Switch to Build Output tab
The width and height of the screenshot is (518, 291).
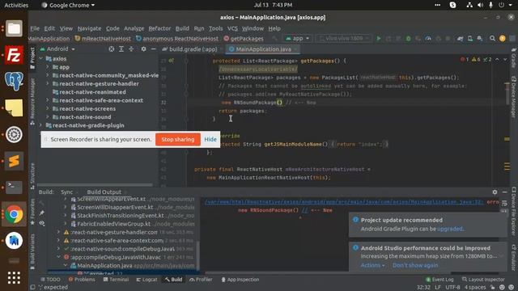[104, 192]
